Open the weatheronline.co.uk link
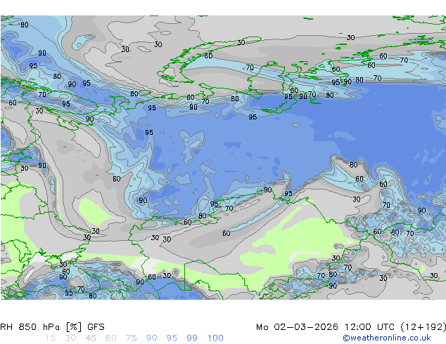Viewport: 446px width, 344px height. (x=387, y=338)
